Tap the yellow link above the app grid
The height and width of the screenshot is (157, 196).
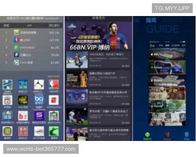pos(53,76)
